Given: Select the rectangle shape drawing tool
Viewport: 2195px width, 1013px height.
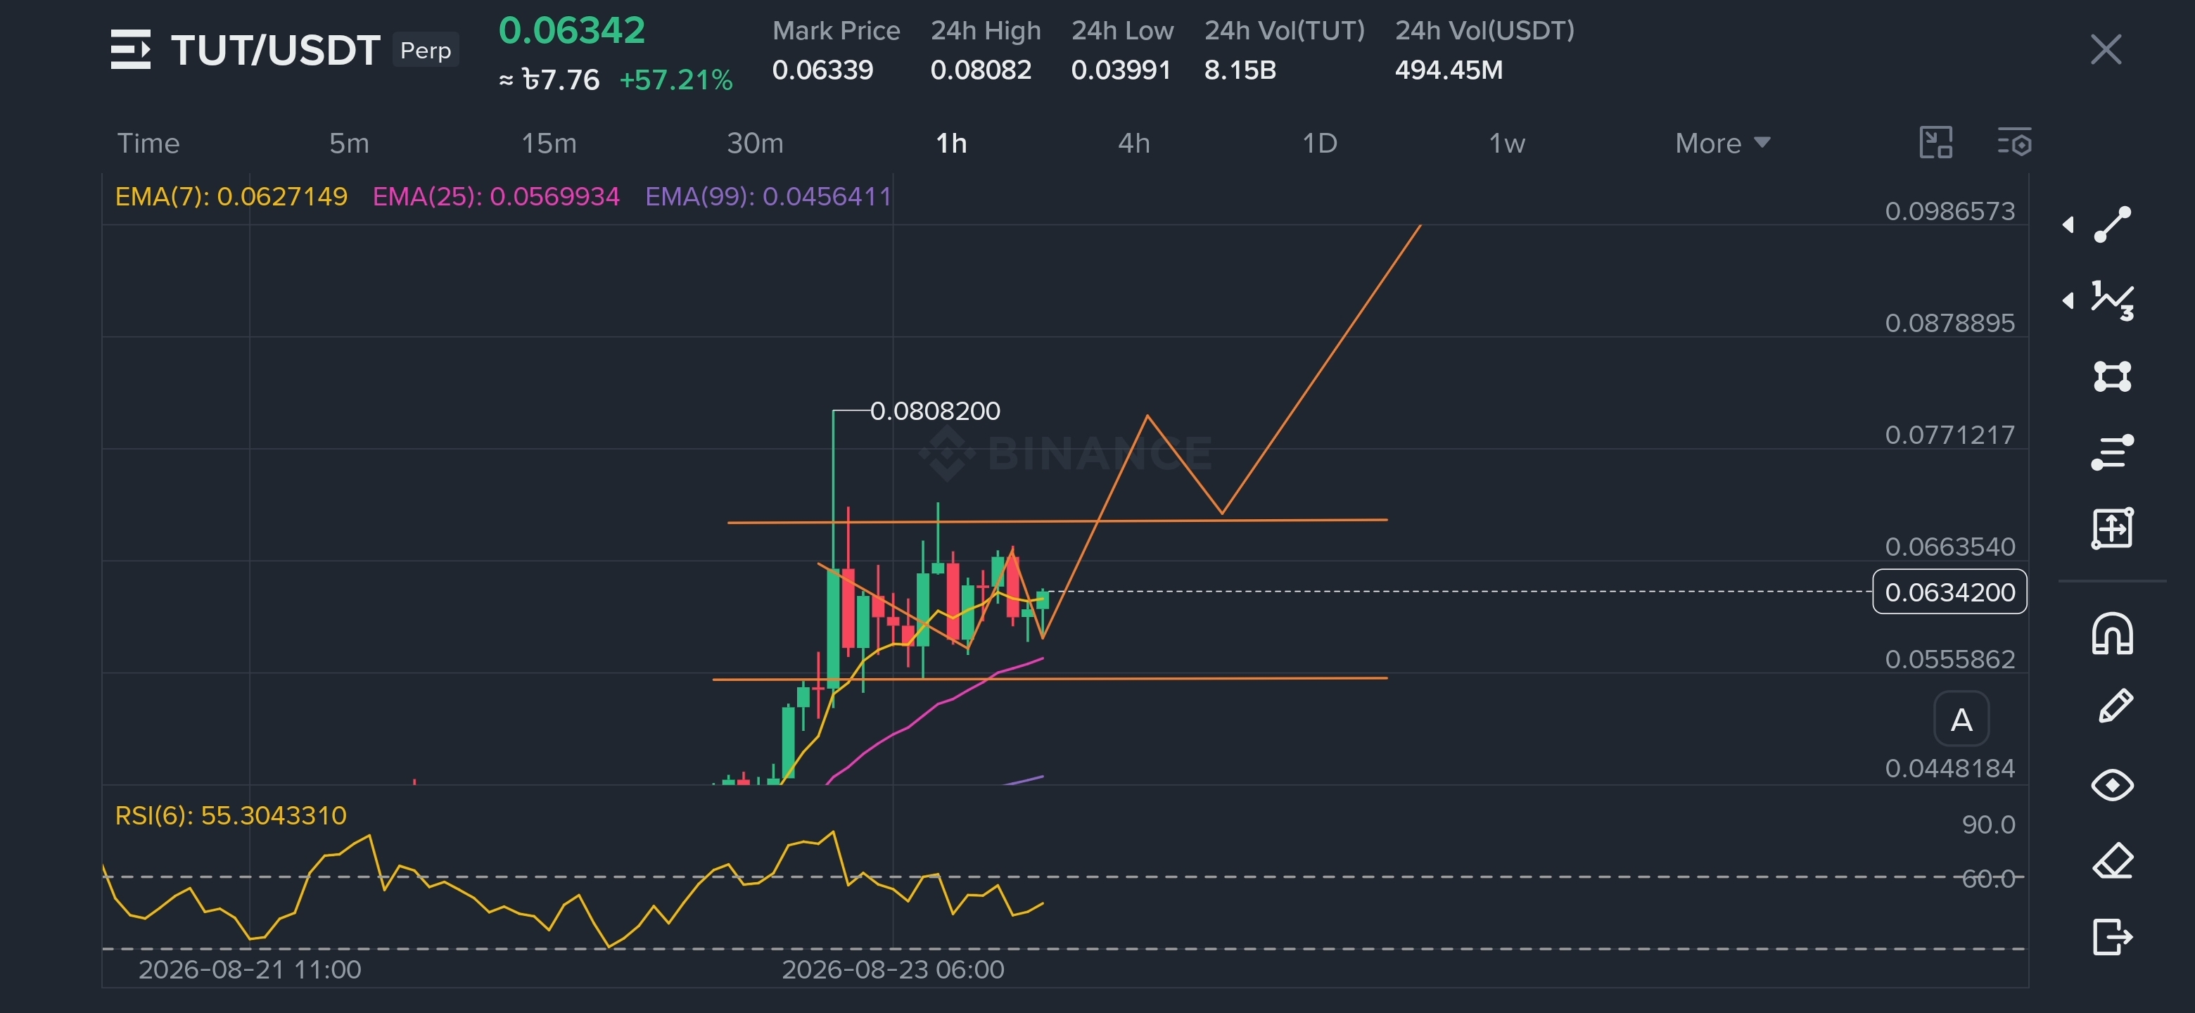Looking at the screenshot, I should (2113, 376).
